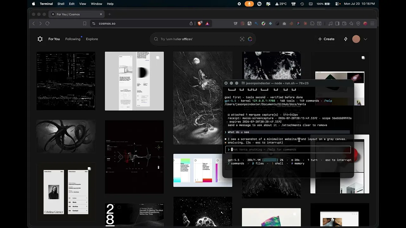Screen dimensions: 406x228
Task: Click the camera extension icon in browser toolbar
Action: (284, 23)
